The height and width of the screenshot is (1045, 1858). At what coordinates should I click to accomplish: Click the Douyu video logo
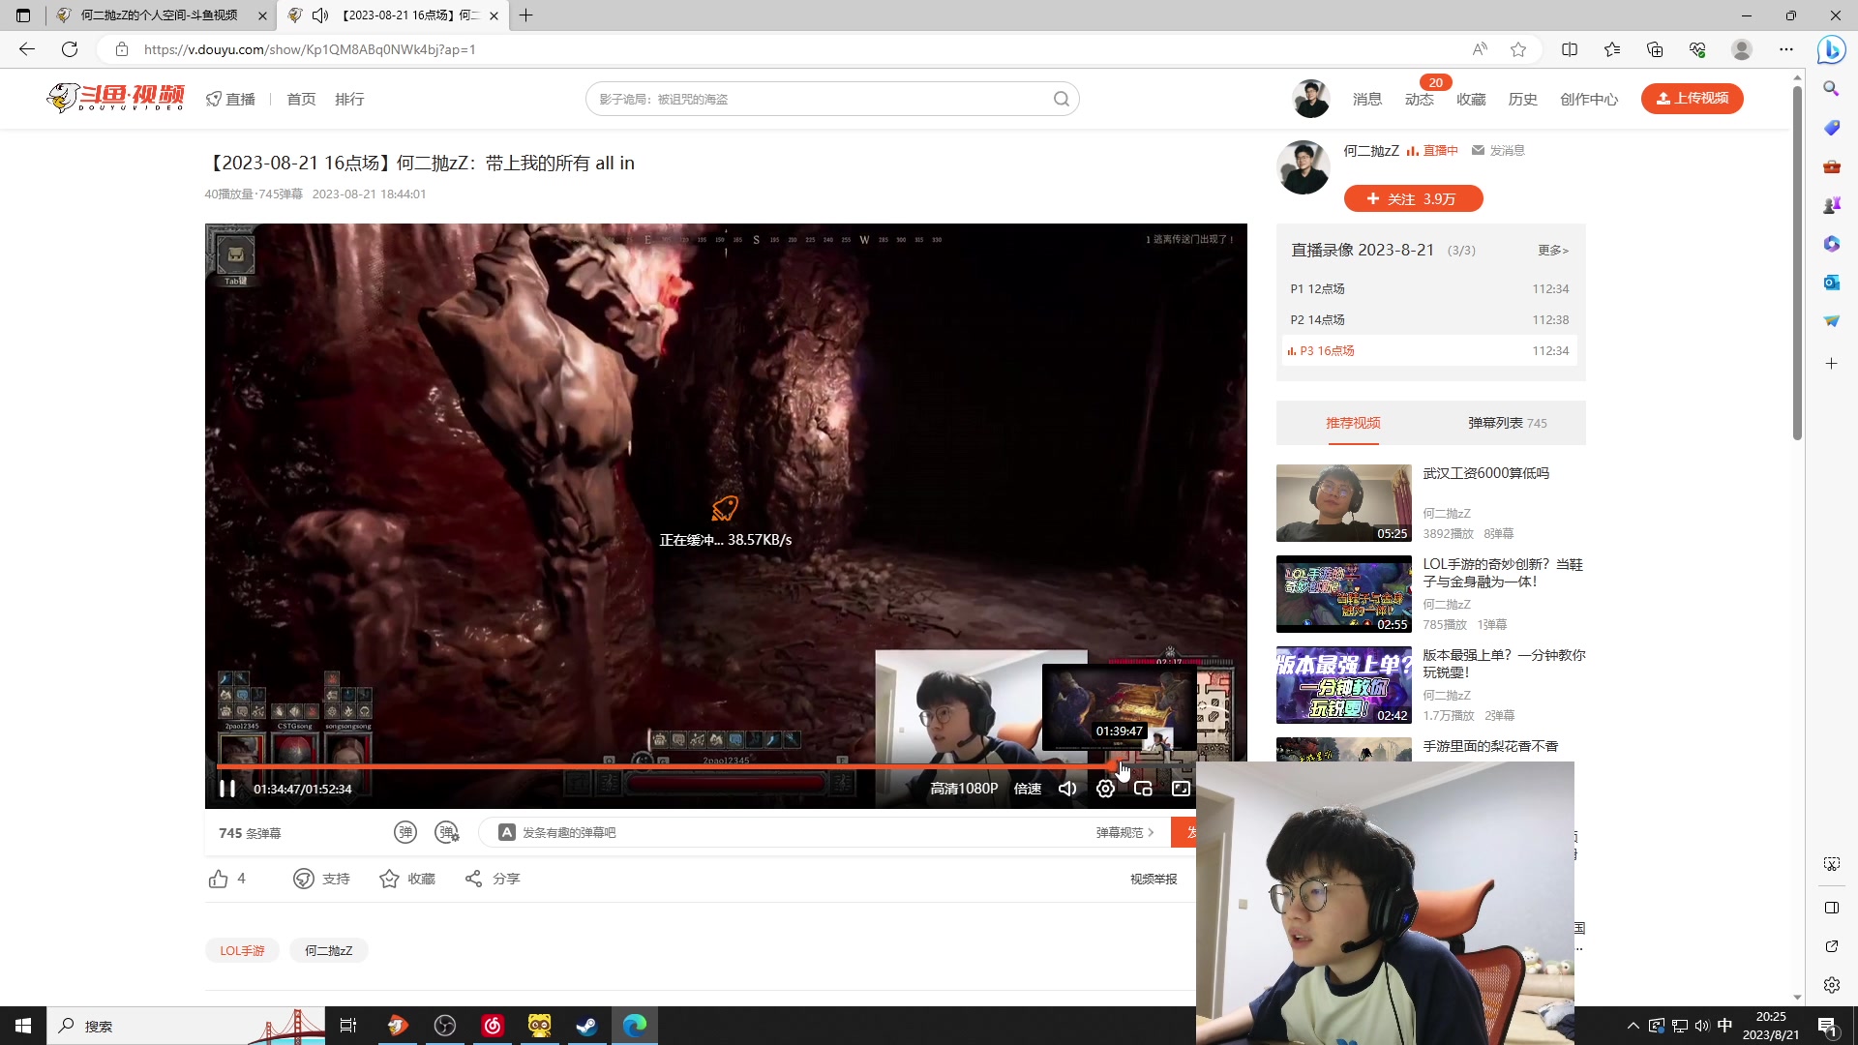115,98
